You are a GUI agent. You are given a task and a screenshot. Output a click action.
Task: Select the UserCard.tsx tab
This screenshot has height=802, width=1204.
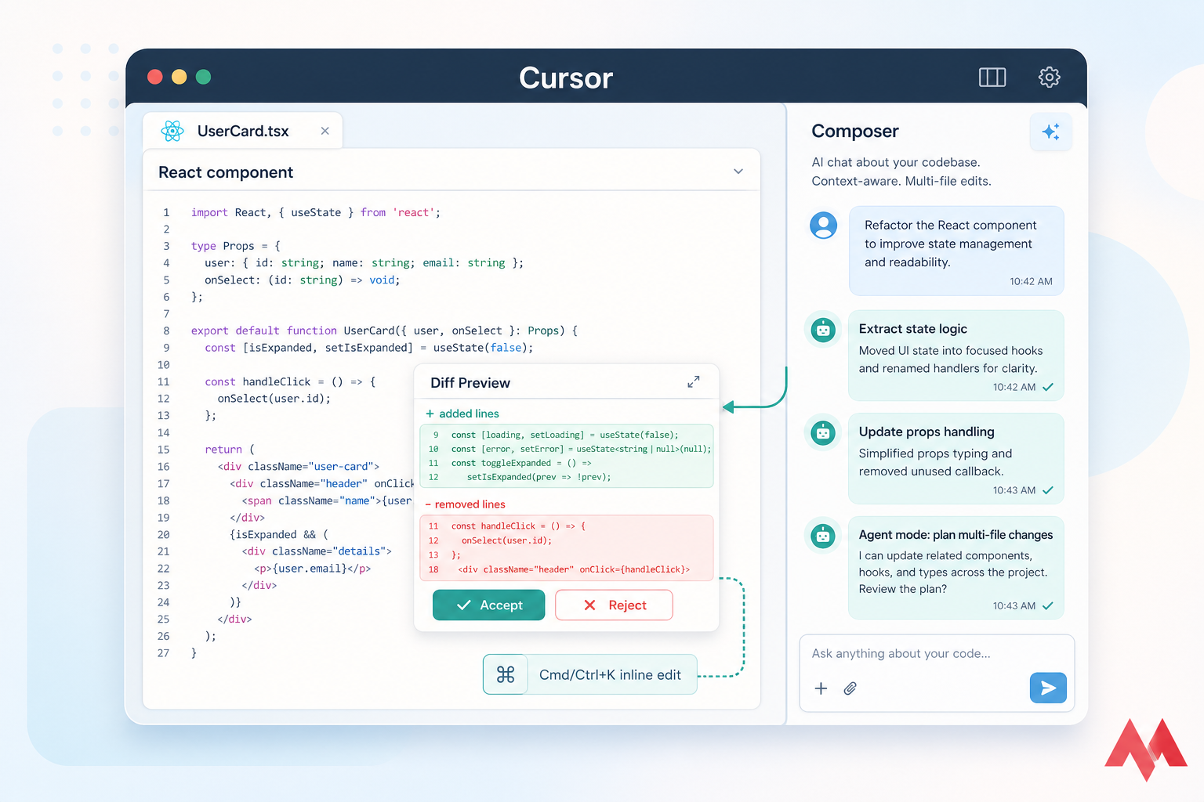click(x=243, y=131)
